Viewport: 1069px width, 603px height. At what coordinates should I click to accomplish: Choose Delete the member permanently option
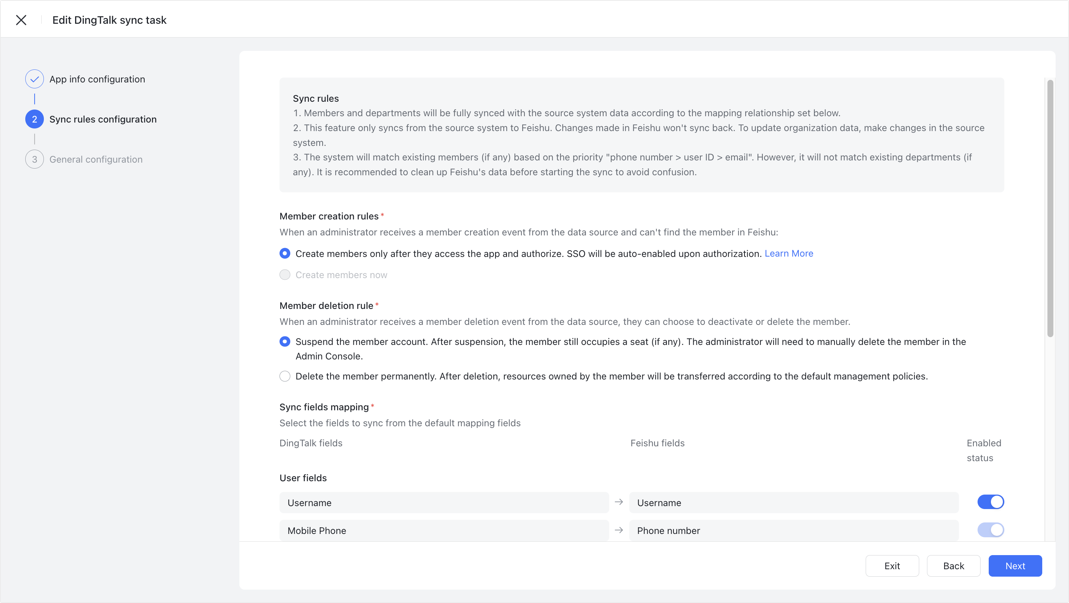tap(285, 376)
